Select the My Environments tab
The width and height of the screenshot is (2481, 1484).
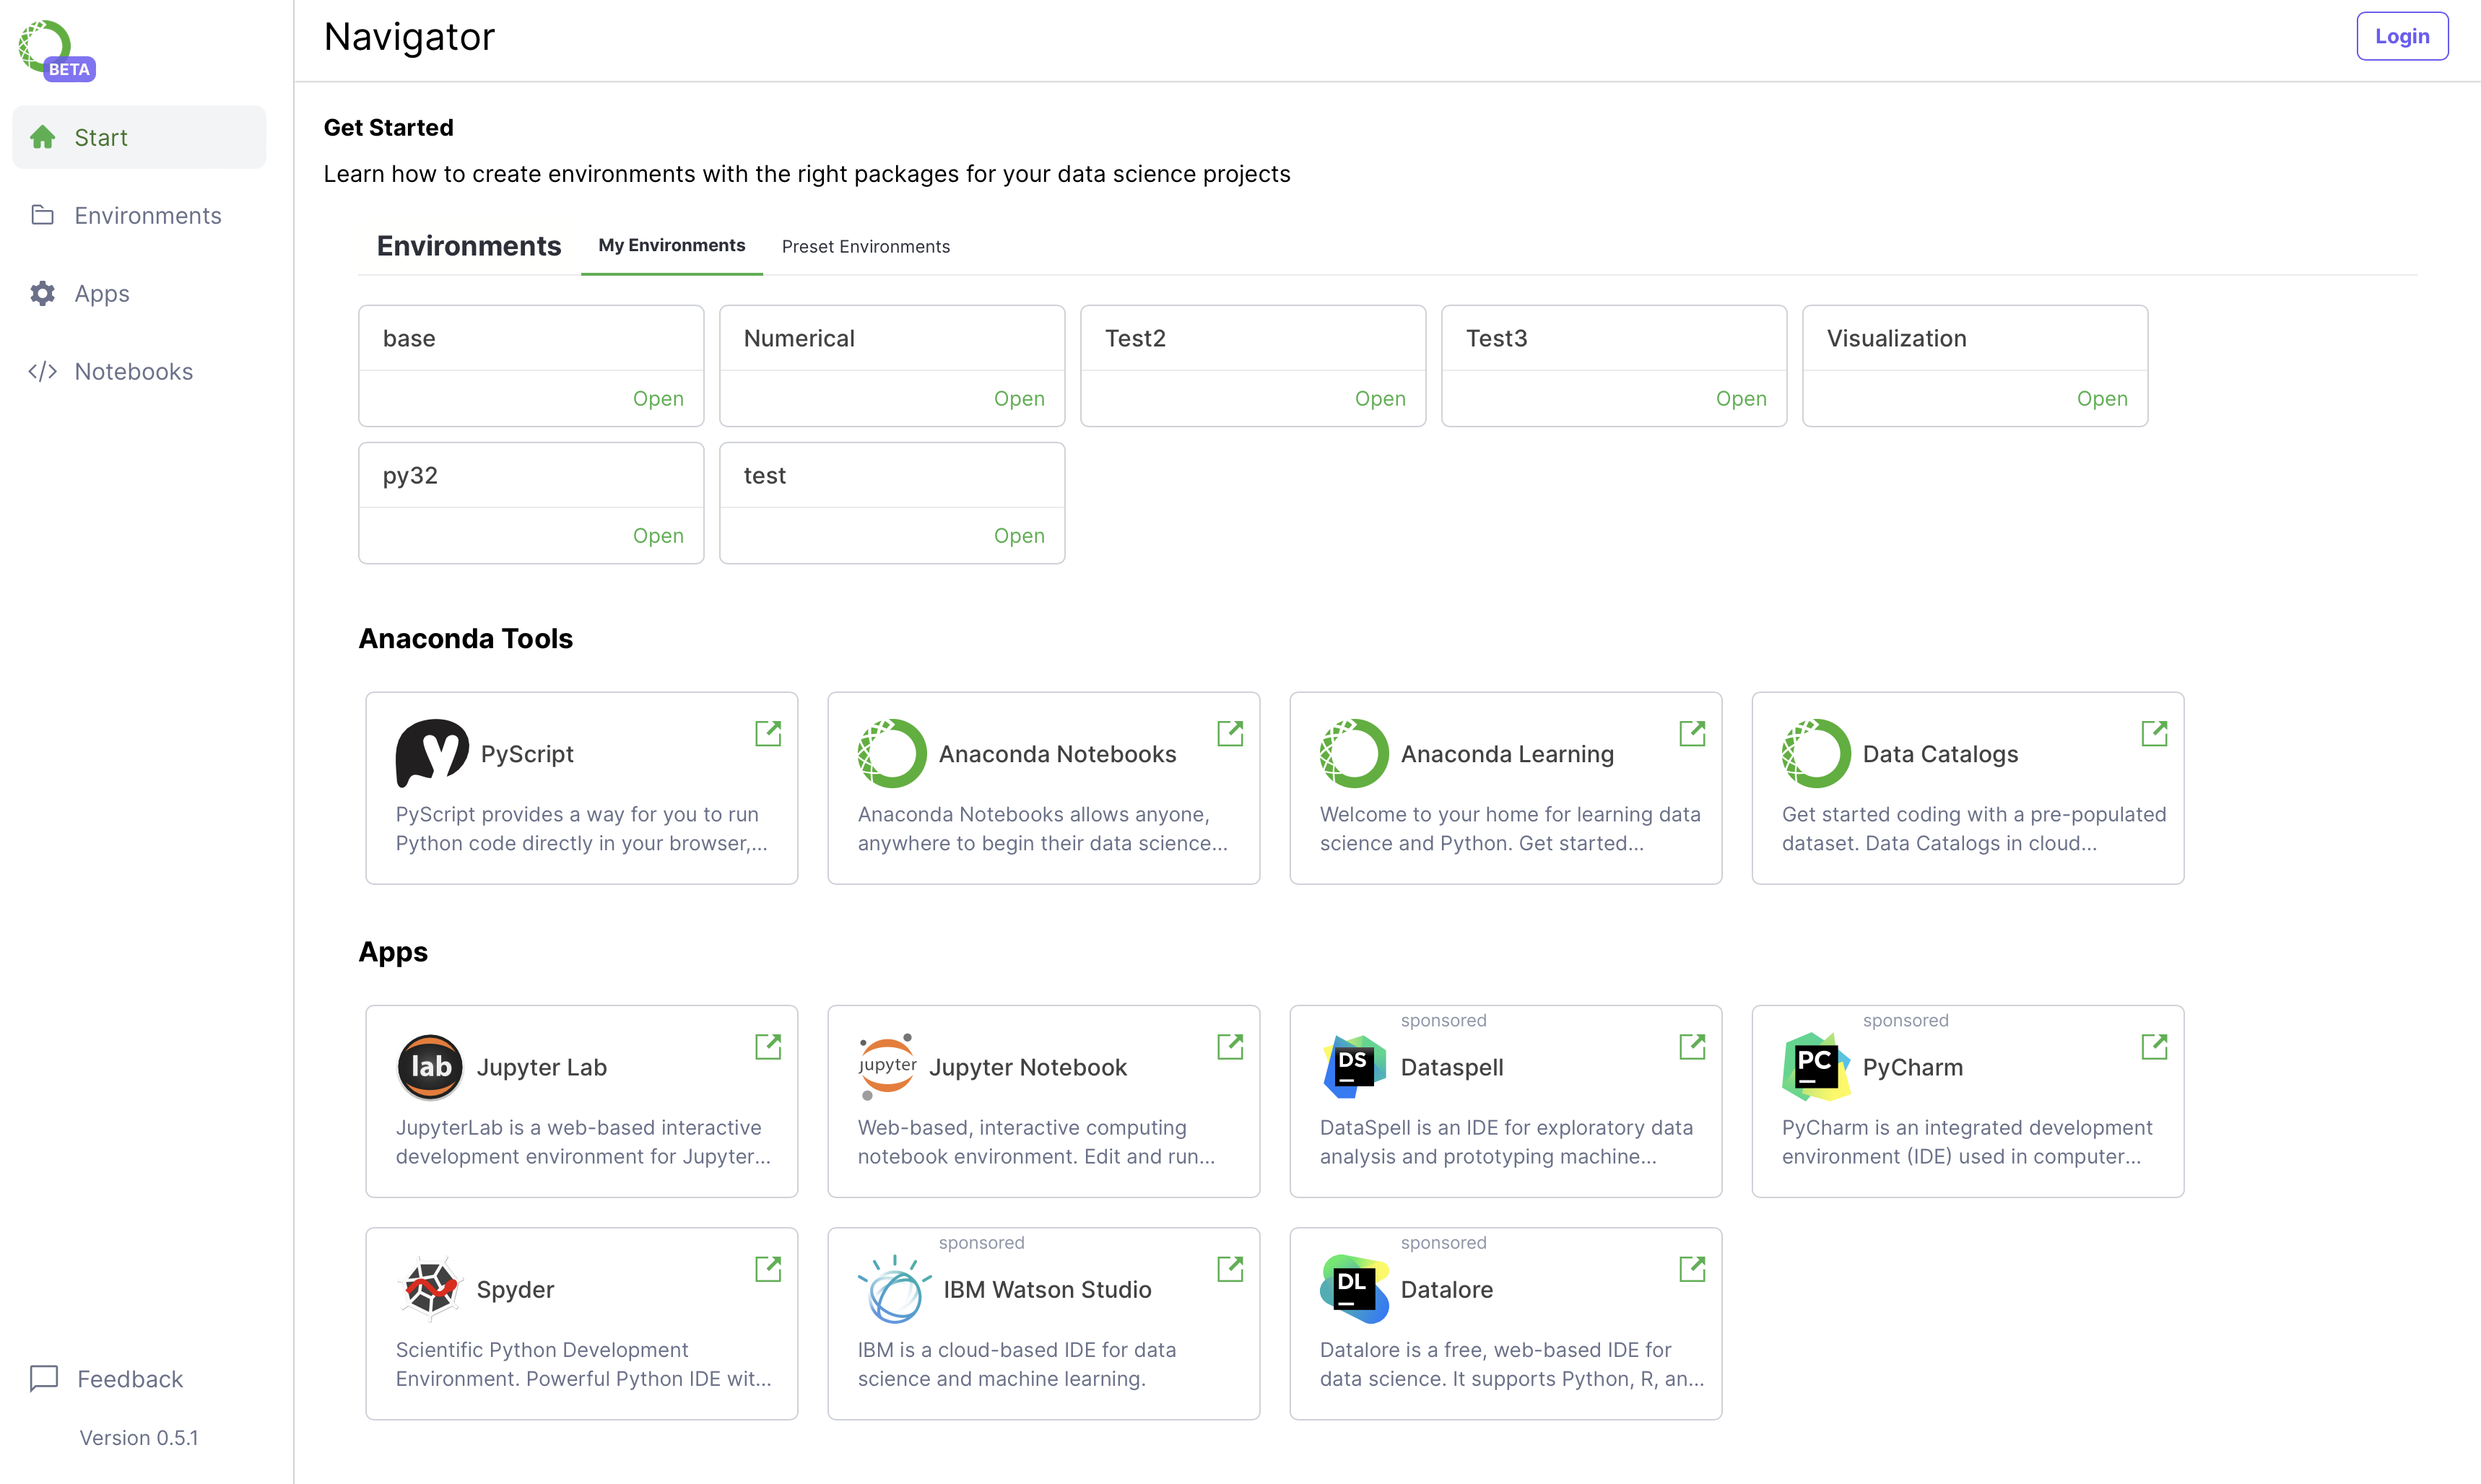click(x=672, y=245)
